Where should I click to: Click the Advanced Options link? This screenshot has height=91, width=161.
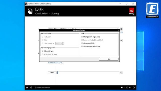pos(56,62)
